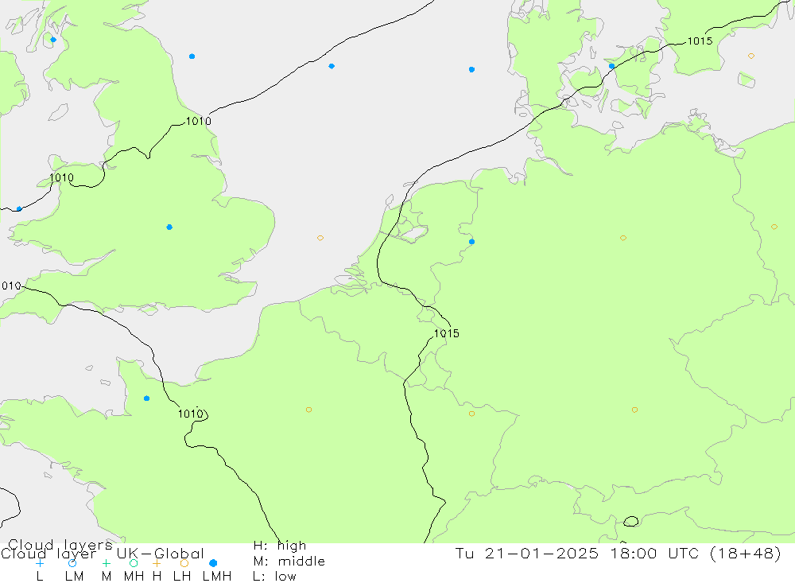Click the cut-off 010 label at the left edge
Image resolution: width=795 pixels, height=583 pixels.
pyautogui.click(x=11, y=286)
